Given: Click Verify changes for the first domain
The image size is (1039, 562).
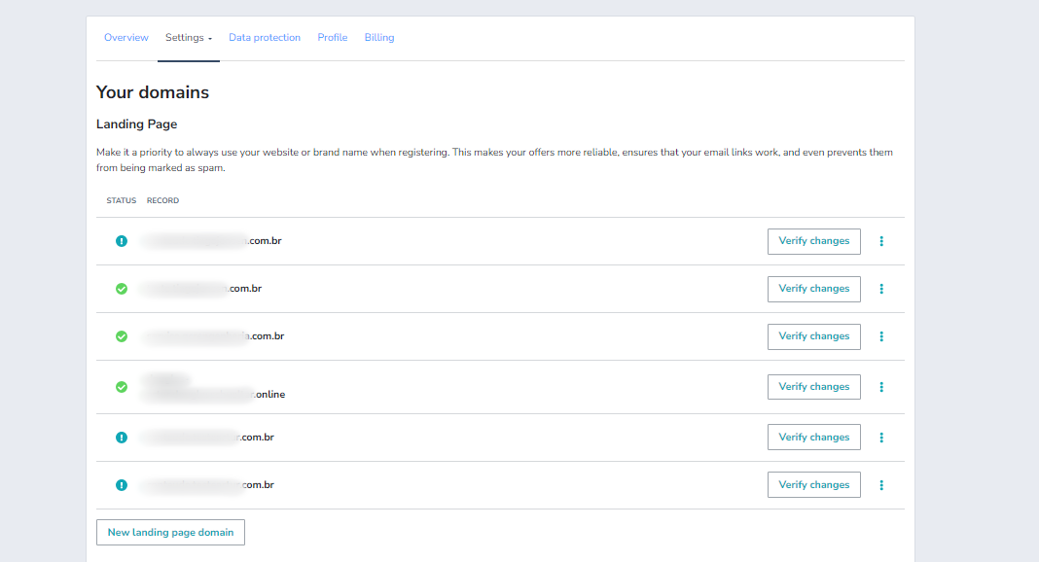Looking at the screenshot, I should 813,241.
